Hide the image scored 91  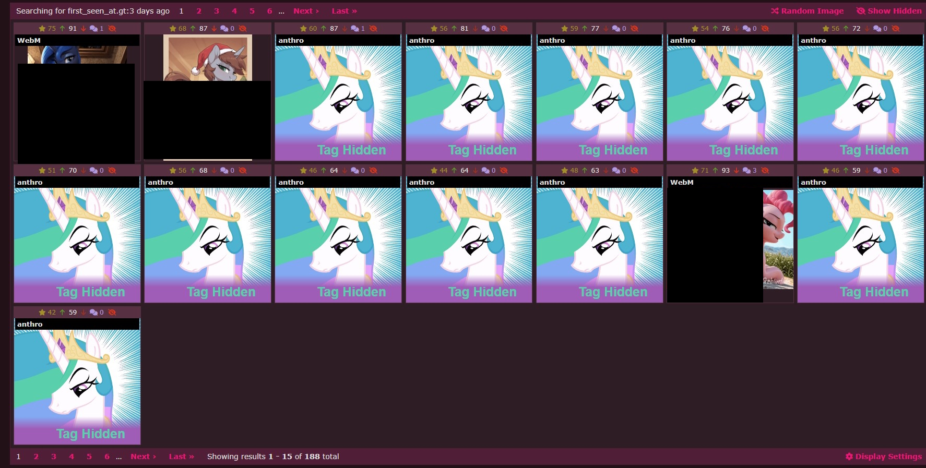(x=112, y=29)
